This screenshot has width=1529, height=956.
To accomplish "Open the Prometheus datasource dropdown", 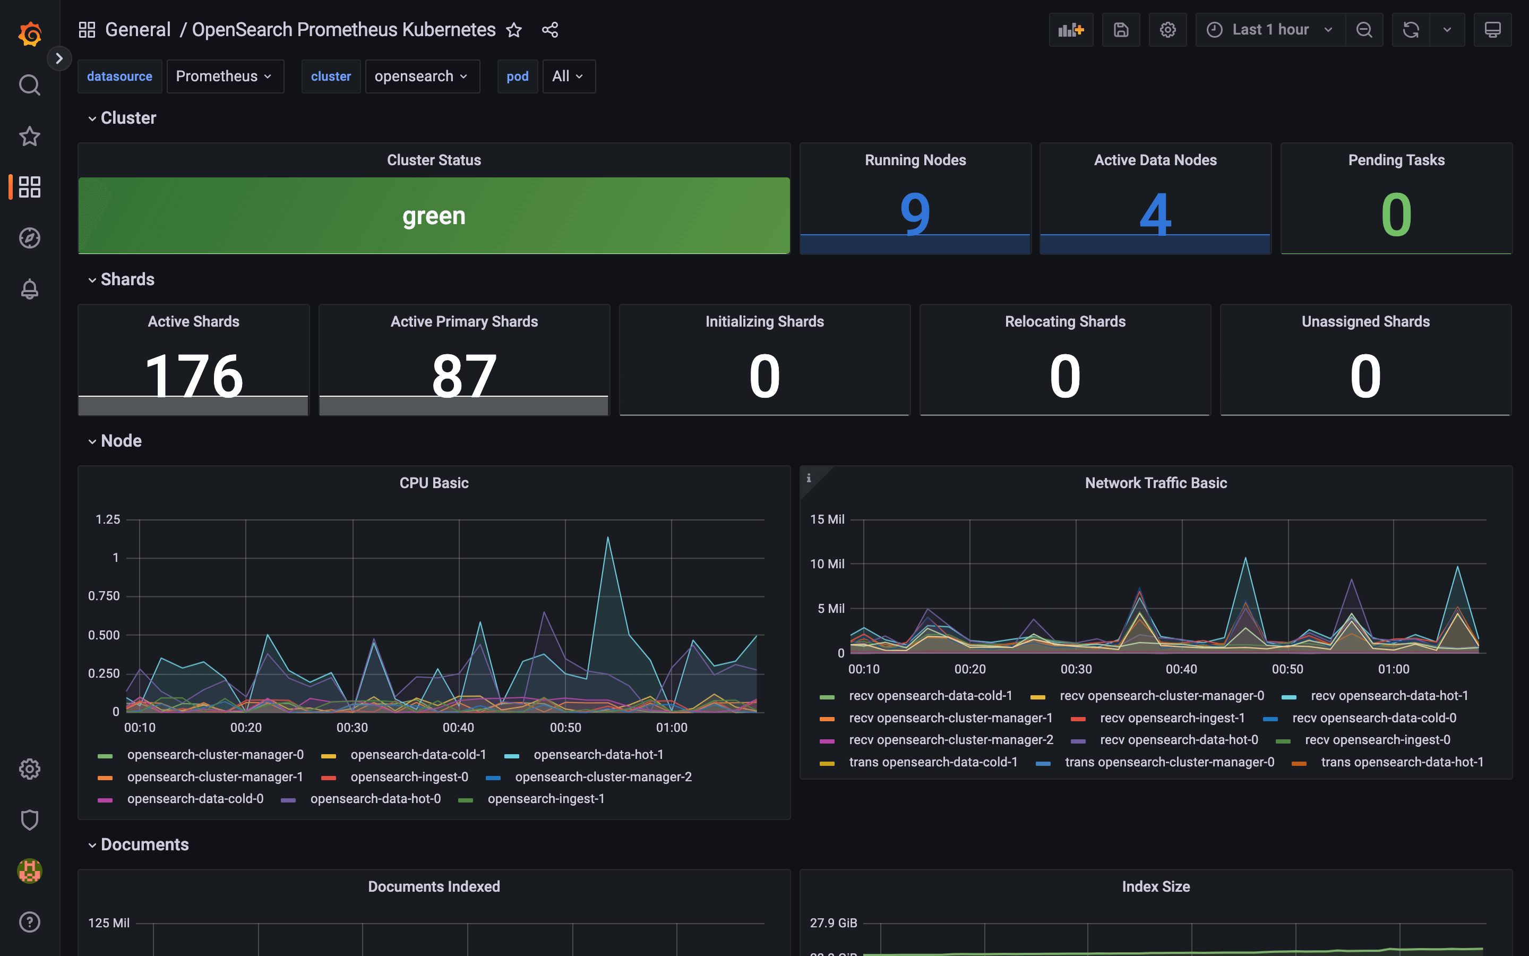I will (224, 76).
